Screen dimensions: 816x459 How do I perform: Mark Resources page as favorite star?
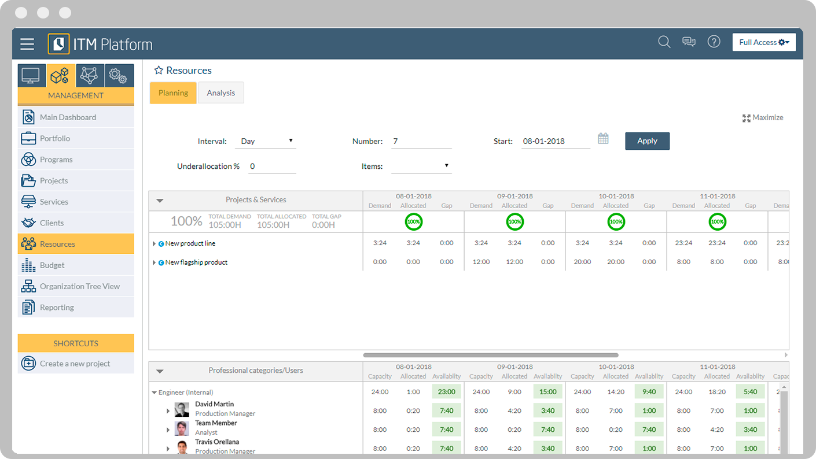[x=159, y=71]
